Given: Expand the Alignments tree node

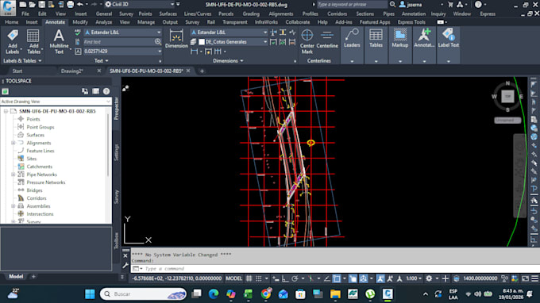Looking at the screenshot, I should pos(13,143).
